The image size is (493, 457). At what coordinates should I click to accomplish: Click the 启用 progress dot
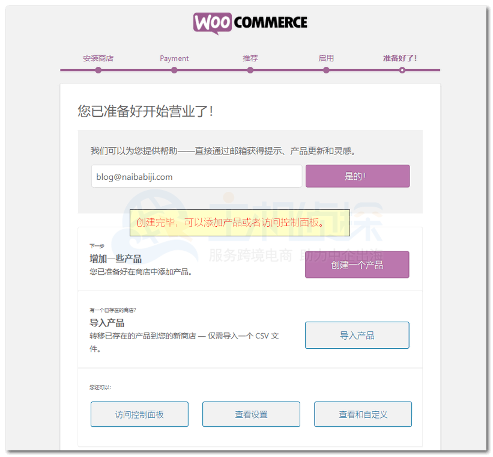click(326, 70)
